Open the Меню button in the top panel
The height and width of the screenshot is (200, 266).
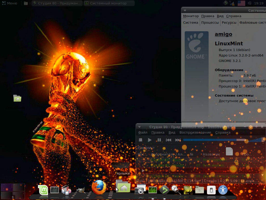(x=10, y=3)
